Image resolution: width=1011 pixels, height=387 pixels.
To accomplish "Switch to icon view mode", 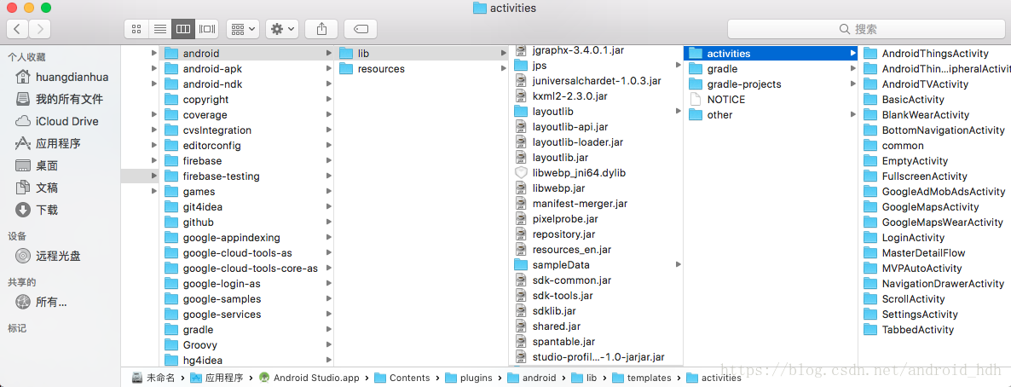I will [x=136, y=29].
